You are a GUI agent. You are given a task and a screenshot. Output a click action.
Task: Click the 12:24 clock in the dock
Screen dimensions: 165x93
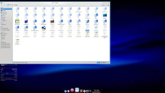tap(96, 90)
